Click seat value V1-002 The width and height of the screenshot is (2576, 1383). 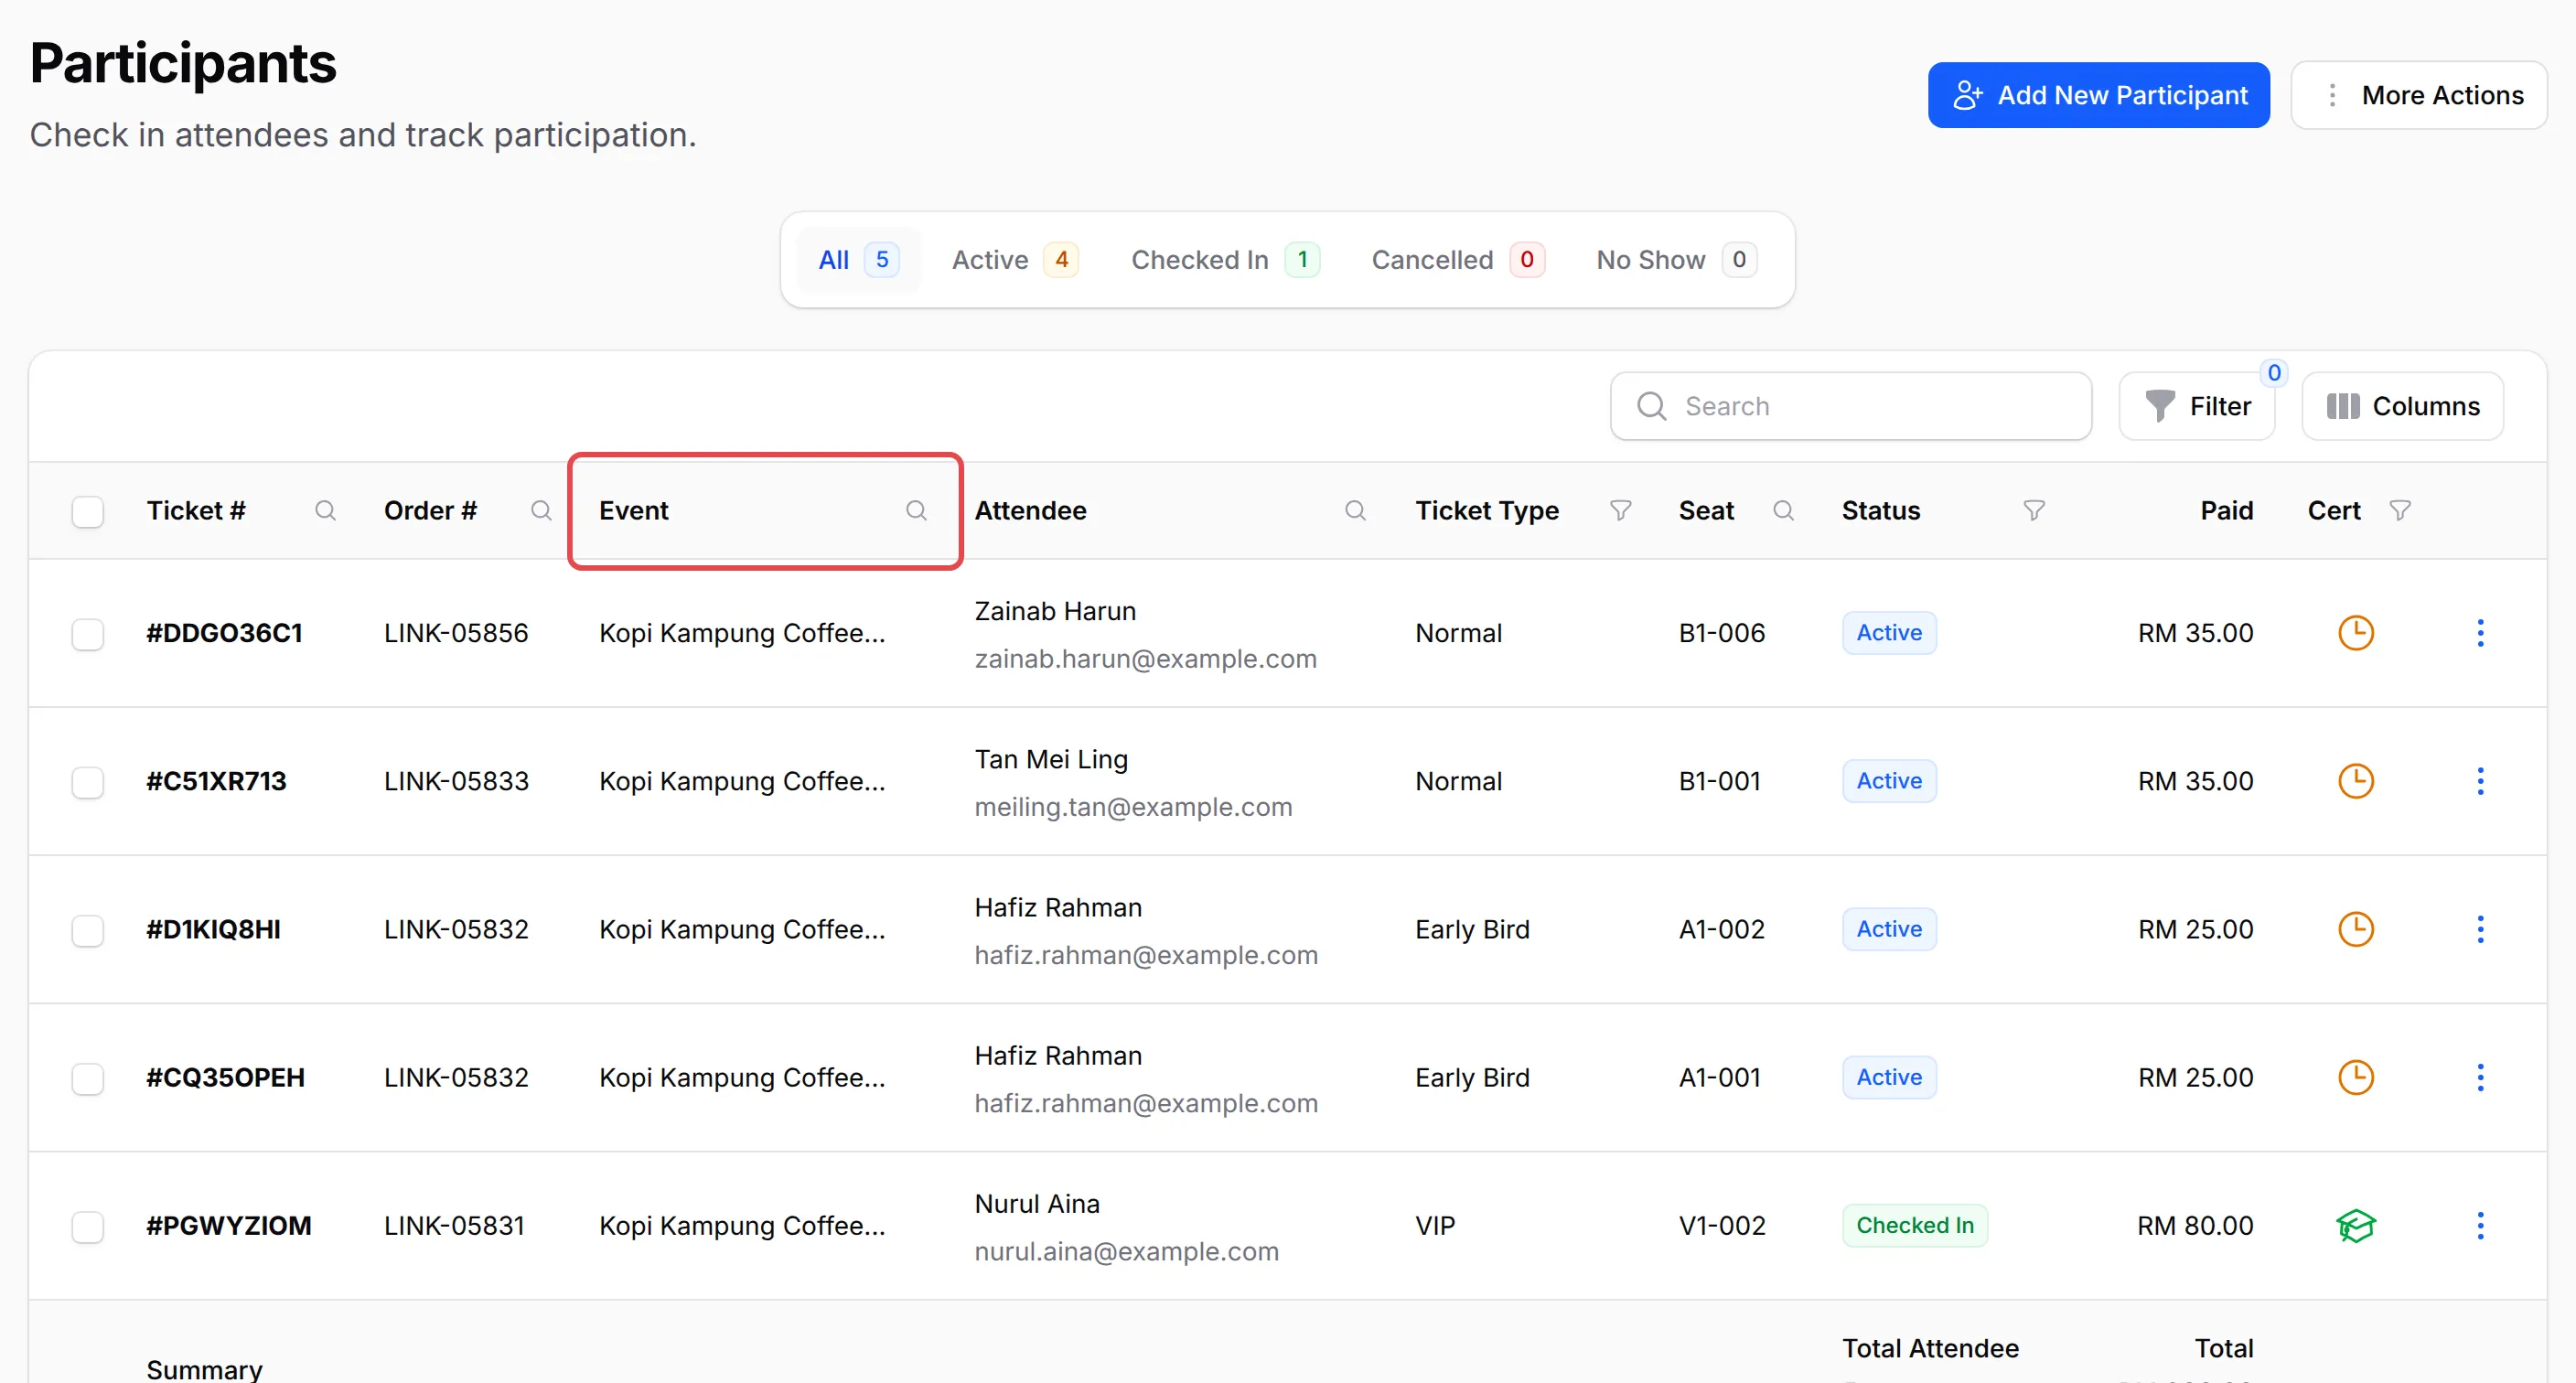1722,1225
